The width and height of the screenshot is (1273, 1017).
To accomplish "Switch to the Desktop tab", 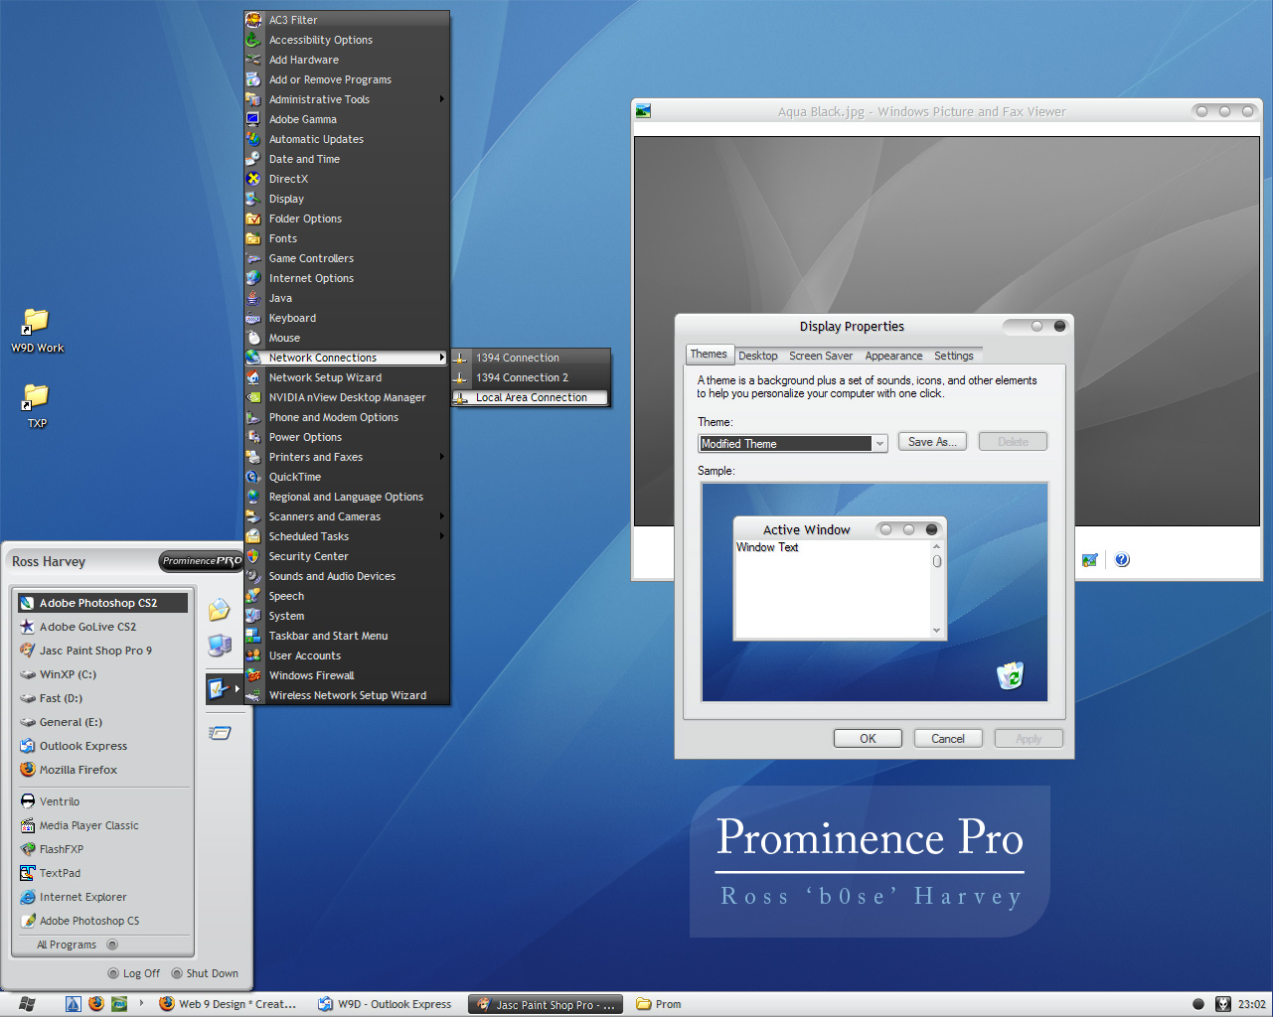I will (758, 356).
